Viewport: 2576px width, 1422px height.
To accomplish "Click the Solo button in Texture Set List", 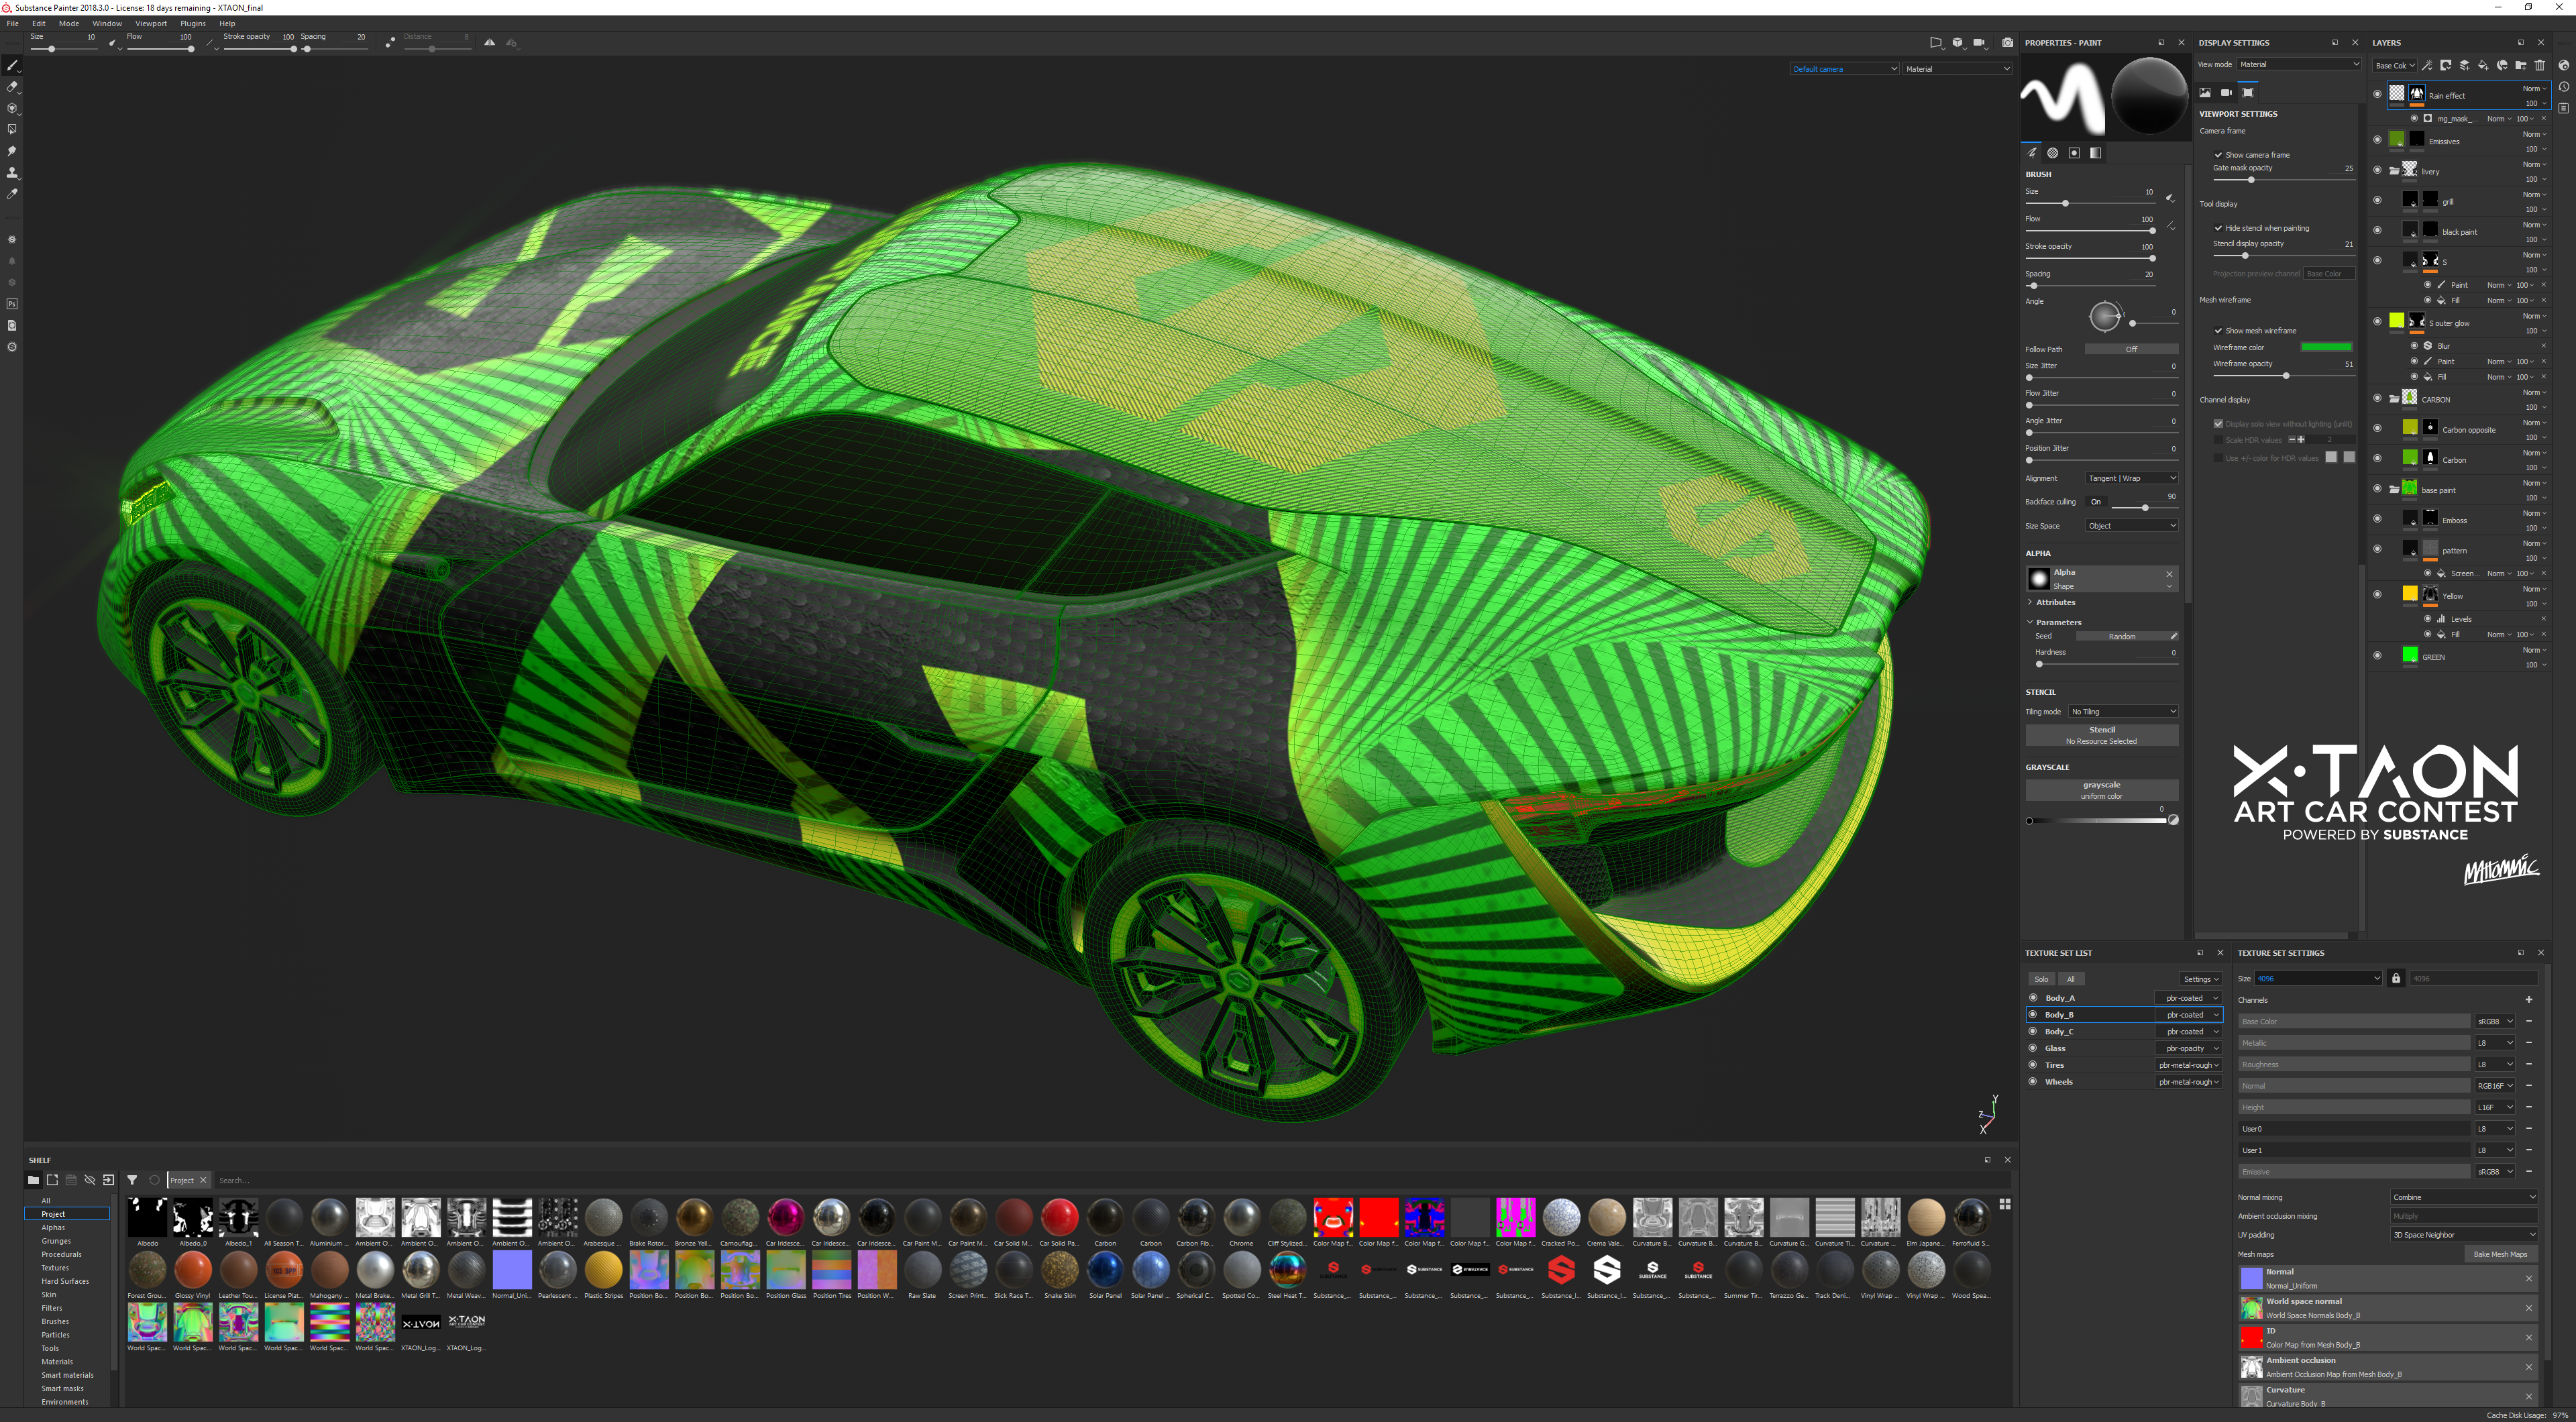I will click(2041, 979).
